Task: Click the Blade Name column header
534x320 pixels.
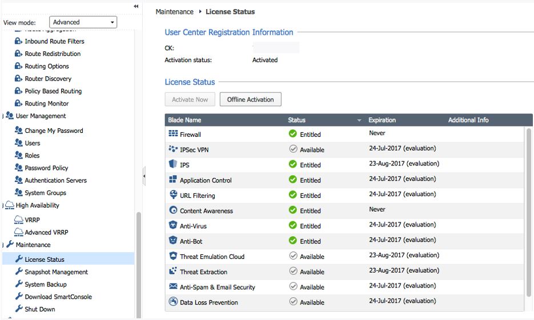Action: (x=185, y=120)
